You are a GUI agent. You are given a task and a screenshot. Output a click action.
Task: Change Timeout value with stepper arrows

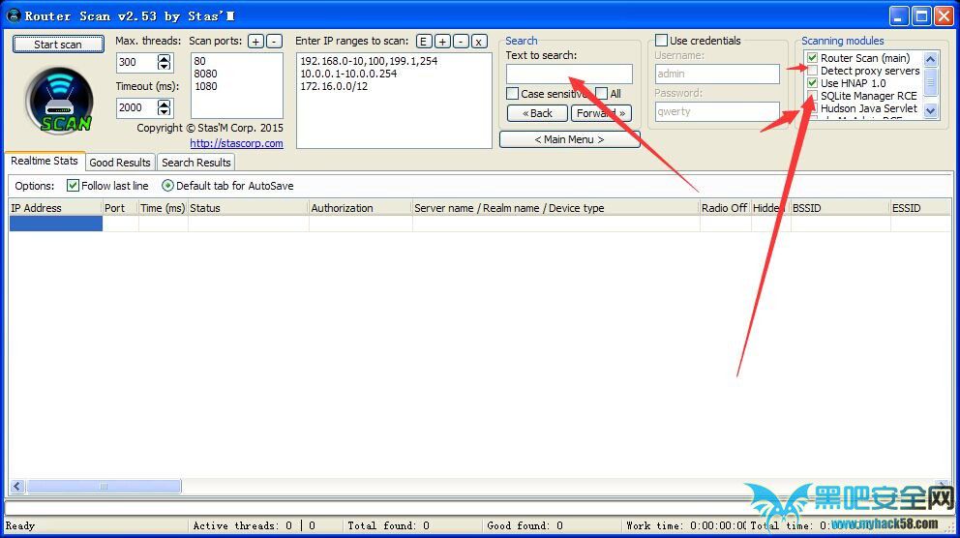tap(164, 107)
